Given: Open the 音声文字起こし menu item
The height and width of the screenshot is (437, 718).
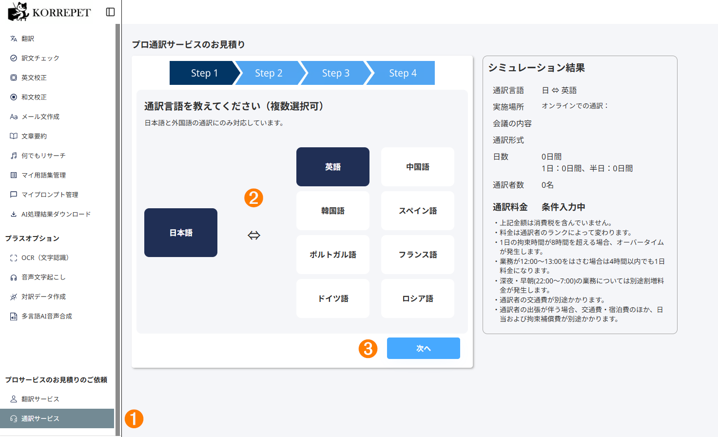Looking at the screenshot, I should (57, 278).
